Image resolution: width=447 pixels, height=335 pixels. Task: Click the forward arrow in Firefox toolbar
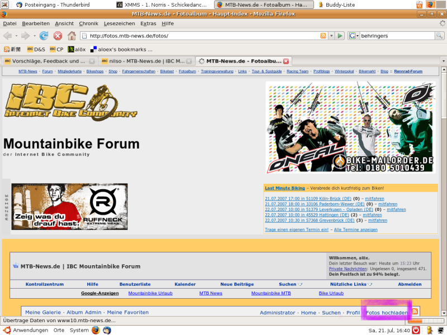[x=26, y=36]
